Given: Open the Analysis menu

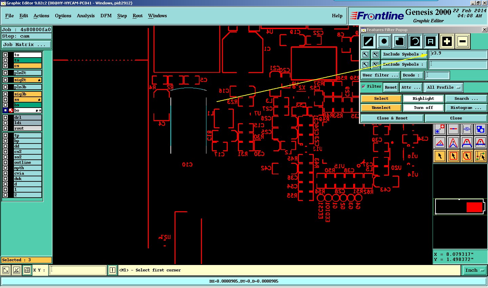Looking at the screenshot, I should coord(86,16).
